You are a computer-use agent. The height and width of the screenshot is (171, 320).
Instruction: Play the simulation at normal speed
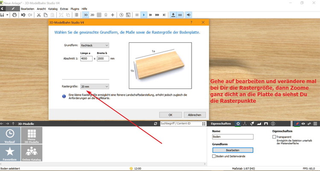point(144,15)
